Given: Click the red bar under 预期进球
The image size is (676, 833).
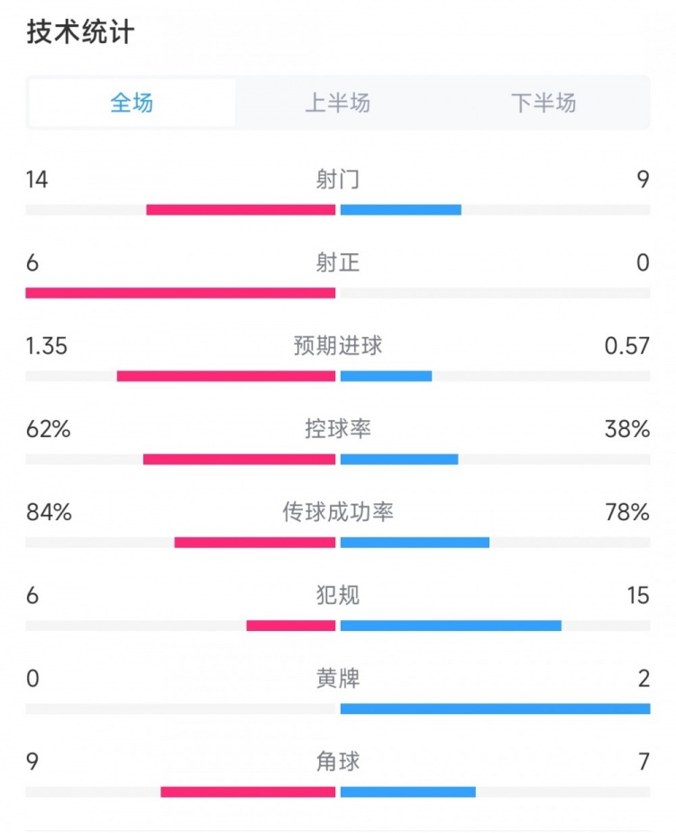Looking at the screenshot, I should [x=226, y=376].
